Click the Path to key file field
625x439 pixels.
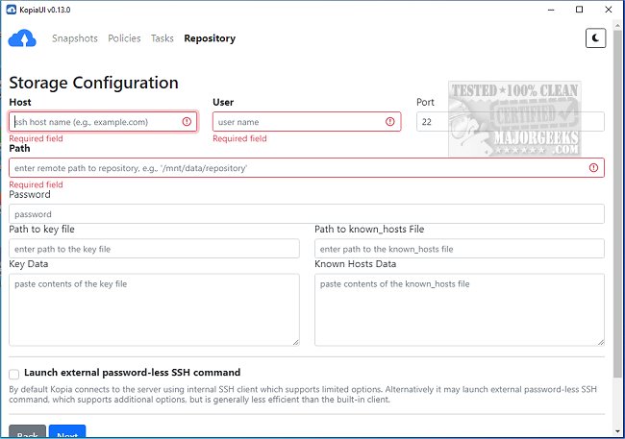pyautogui.click(x=154, y=249)
